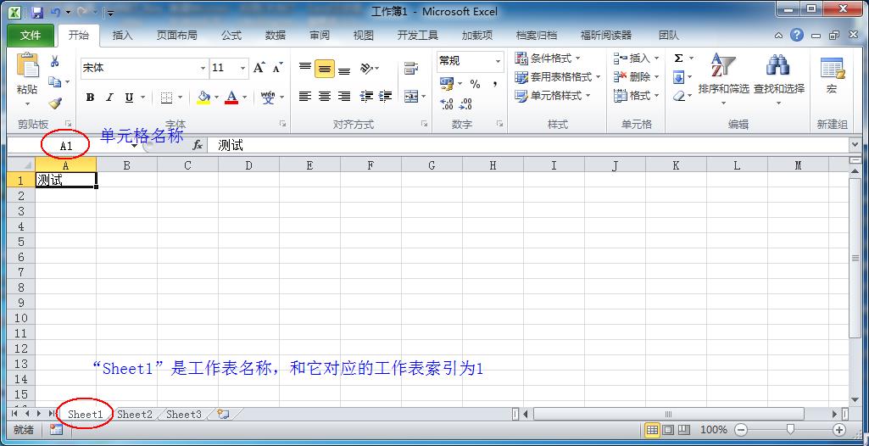Switch to 公式 formulas tab
Image resolution: width=869 pixels, height=446 pixels.
tap(231, 36)
